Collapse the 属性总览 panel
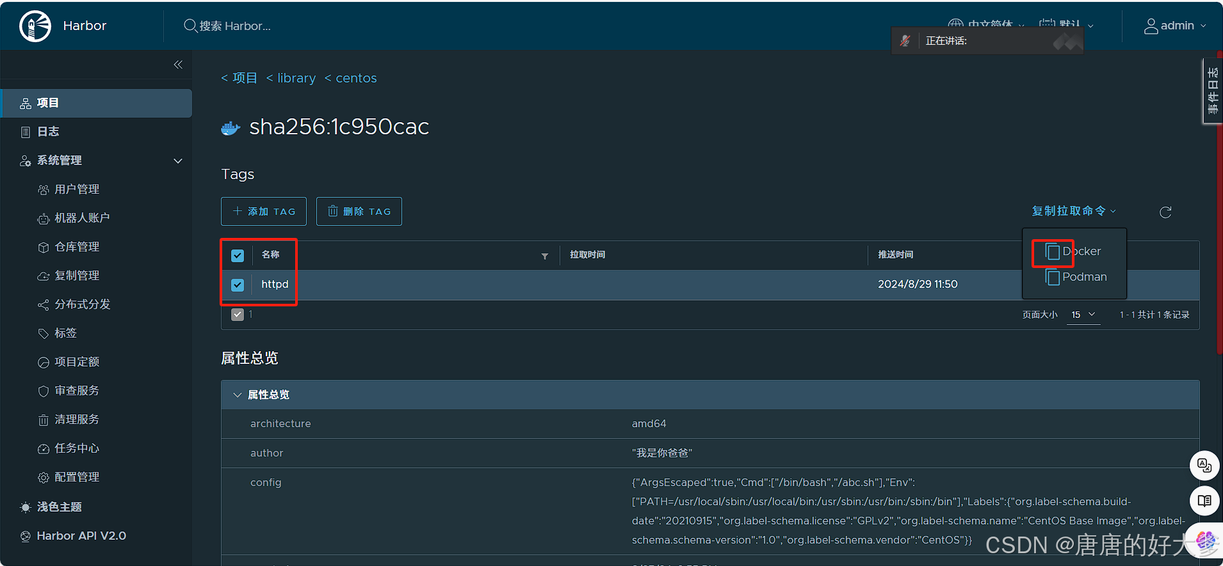The image size is (1223, 566). click(238, 395)
